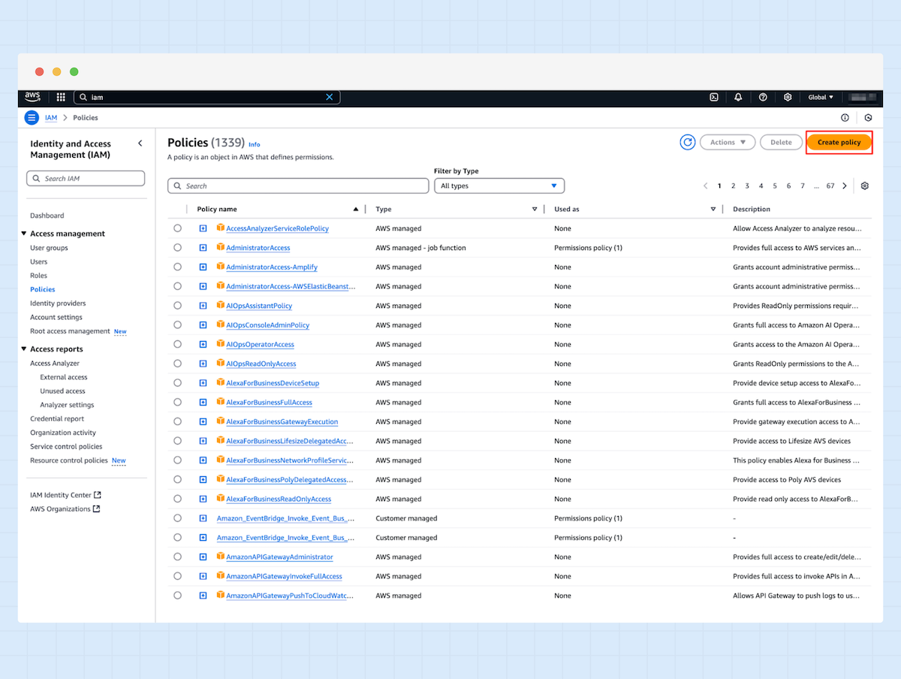
Task: Open Service control policies in the sidebar
Action: click(66, 446)
